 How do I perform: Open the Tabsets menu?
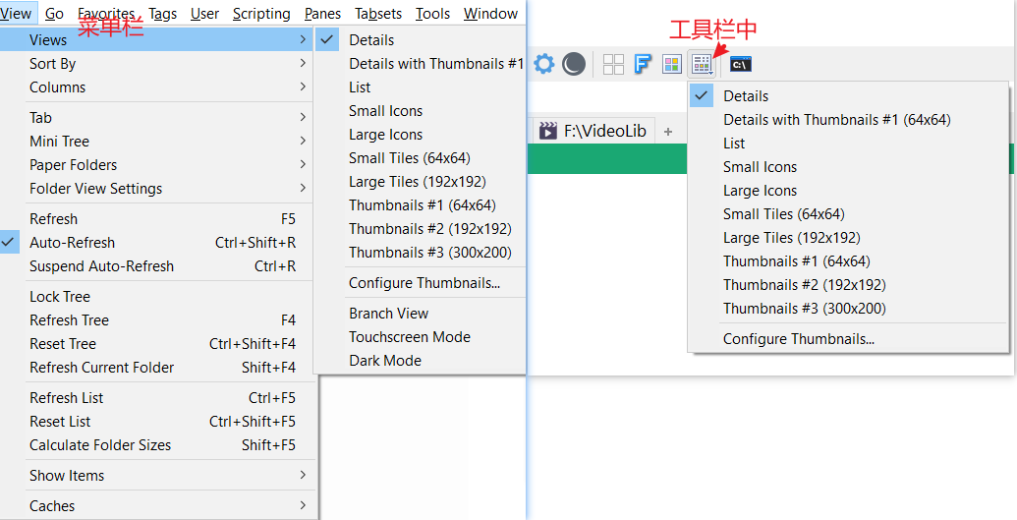tap(378, 13)
